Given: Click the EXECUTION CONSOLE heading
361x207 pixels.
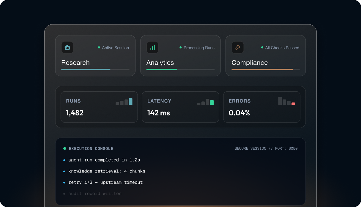Looking at the screenshot, I should point(91,148).
